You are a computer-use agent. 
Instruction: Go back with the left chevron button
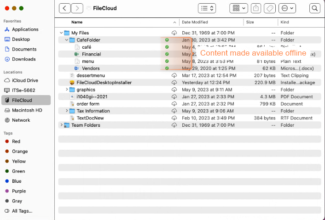tap(64, 8)
